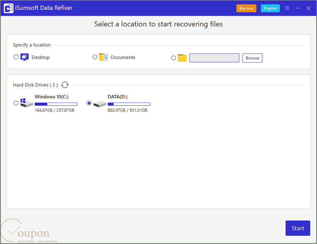Click the yellow custom folder icon
This screenshot has height=244, width=317.
[x=182, y=58]
